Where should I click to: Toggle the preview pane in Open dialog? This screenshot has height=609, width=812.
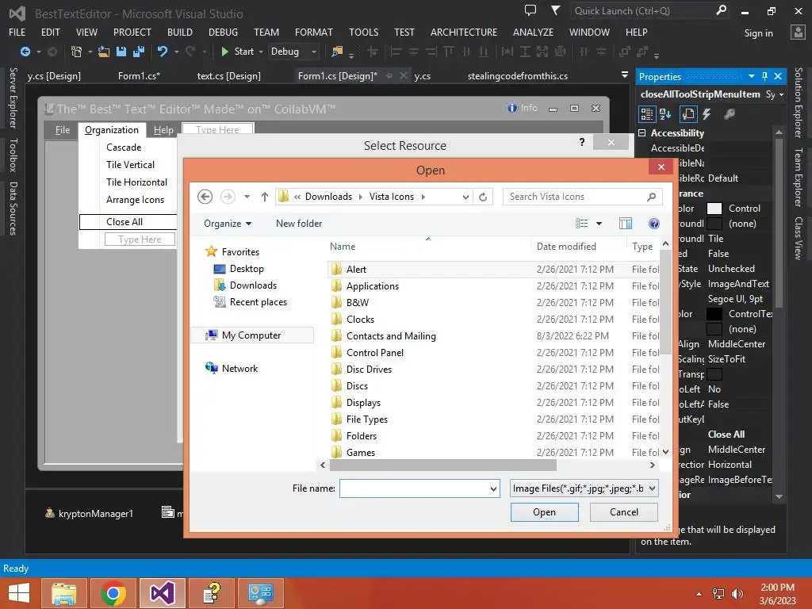[626, 223]
